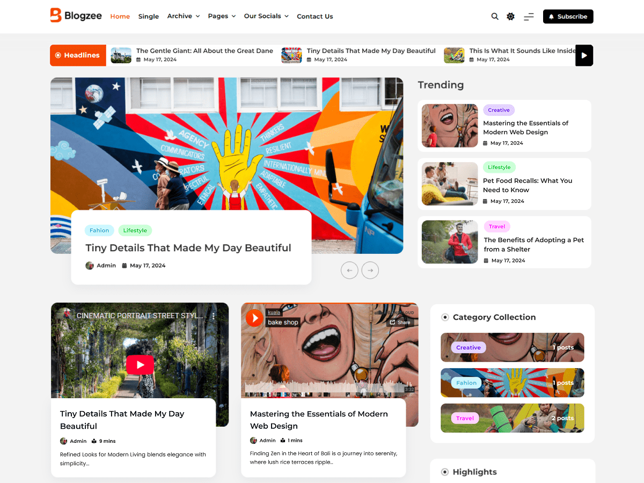Image resolution: width=644 pixels, height=483 pixels.
Task: Click the Category Collection circle icon
Action: click(445, 317)
